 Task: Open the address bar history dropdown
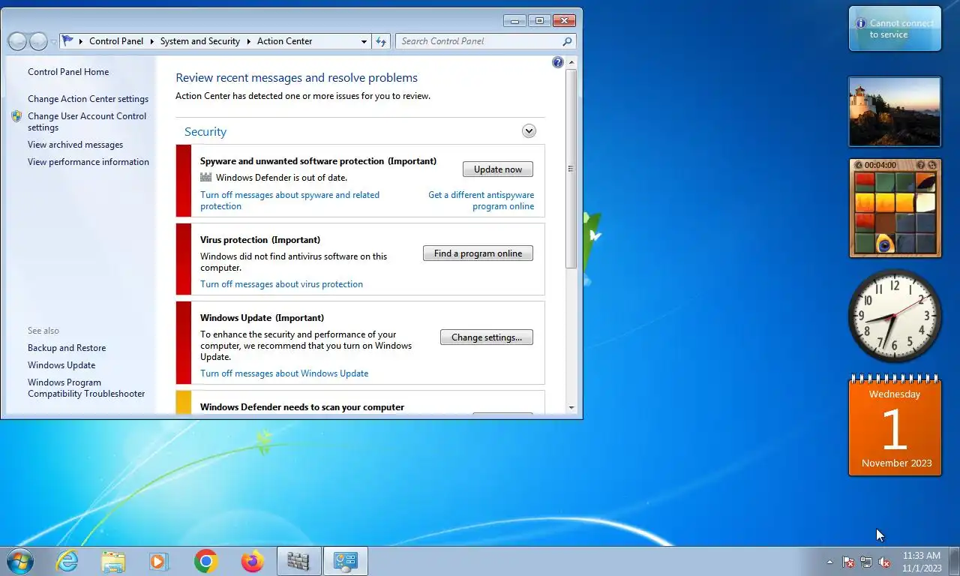coord(364,41)
